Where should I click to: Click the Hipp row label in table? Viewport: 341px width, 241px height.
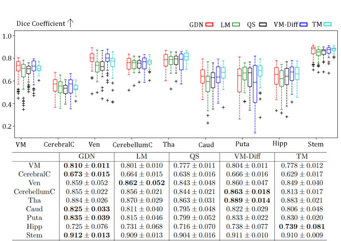click(34, 227)
